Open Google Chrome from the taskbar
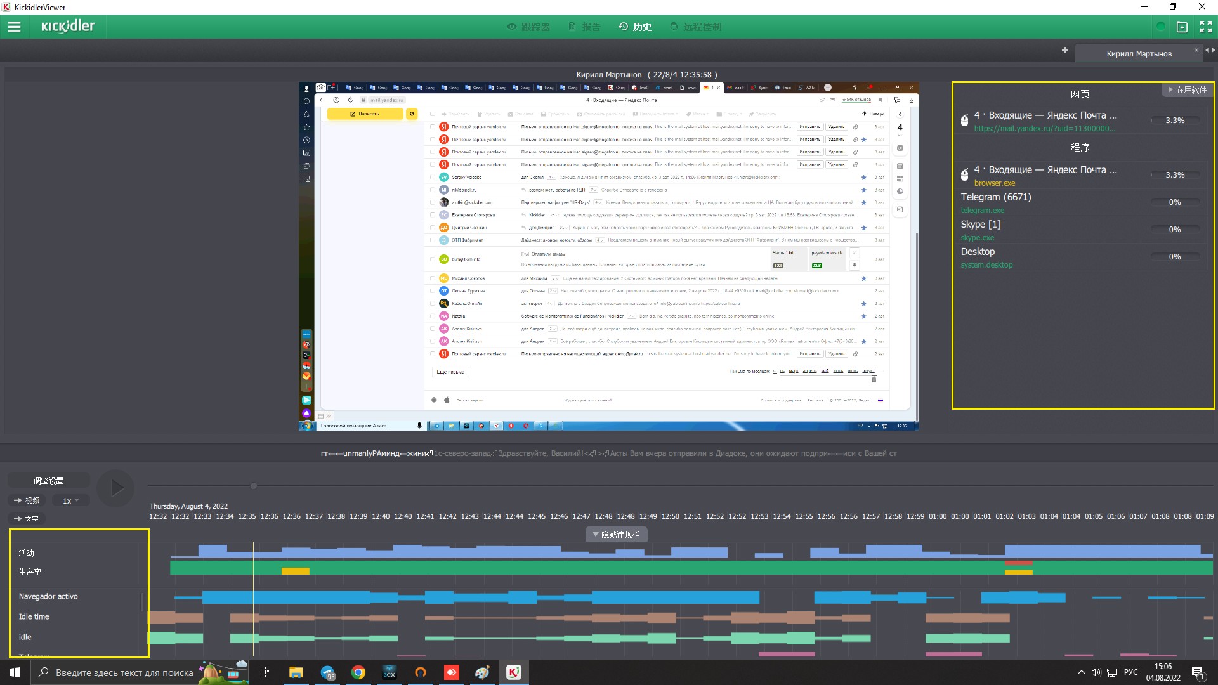1218x685 pixels. (x=358, y=672)
